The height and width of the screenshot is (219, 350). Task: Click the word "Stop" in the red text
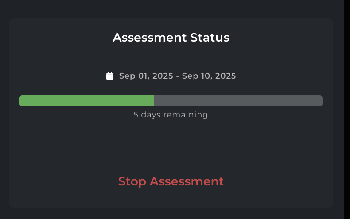point(132,181)
